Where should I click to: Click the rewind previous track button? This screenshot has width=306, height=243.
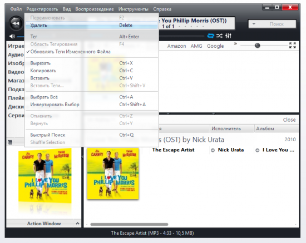(16, 23)
